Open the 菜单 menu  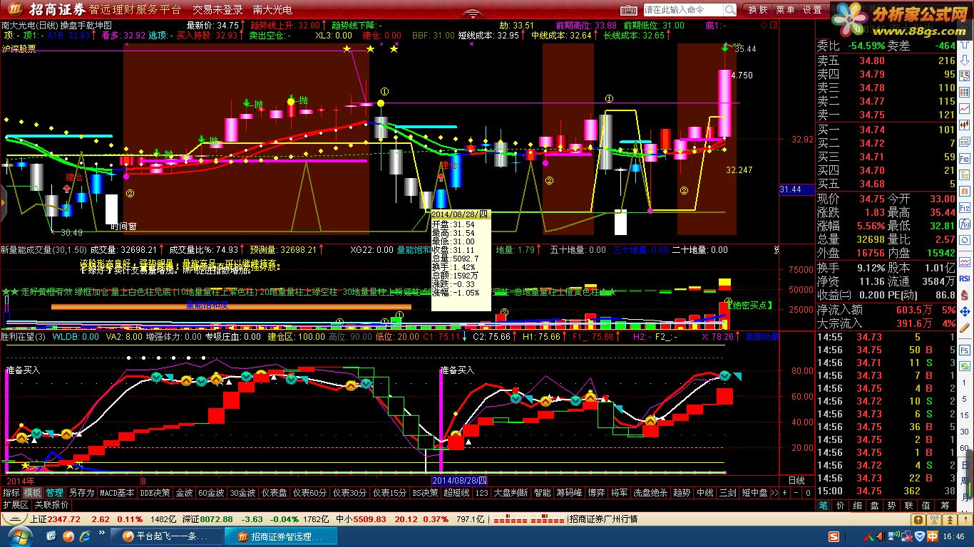(x=786, y=10)
